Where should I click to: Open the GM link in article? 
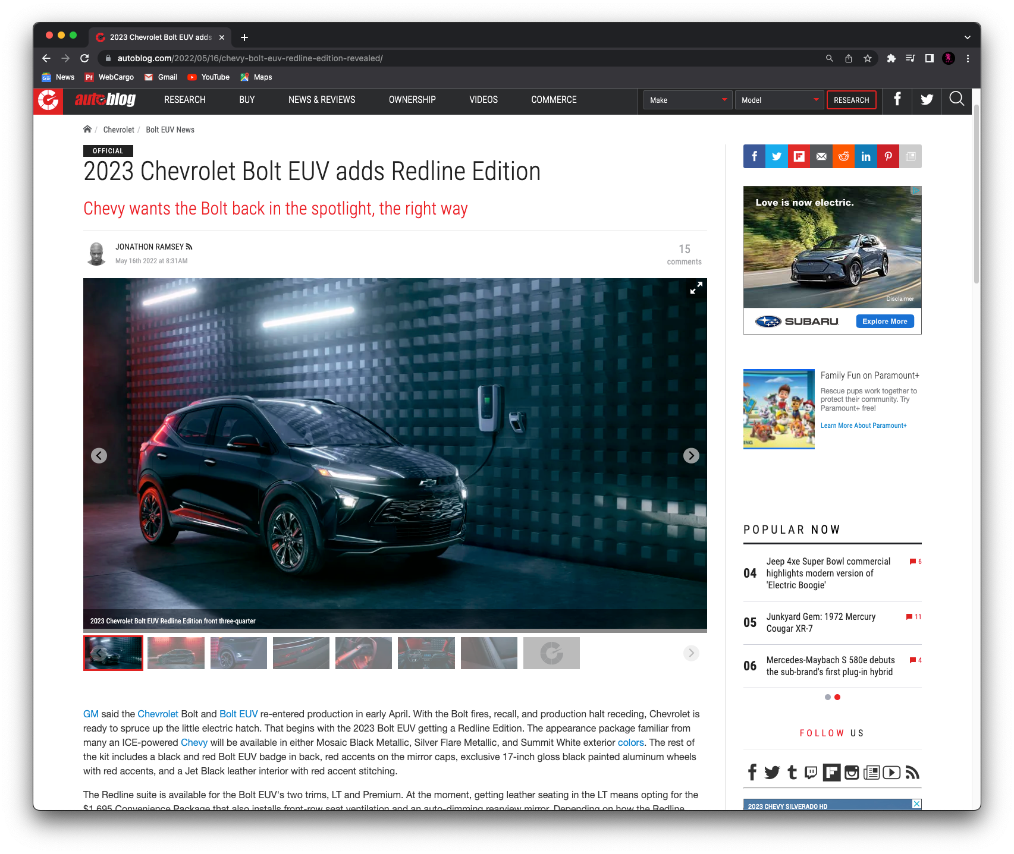(90, 714)
